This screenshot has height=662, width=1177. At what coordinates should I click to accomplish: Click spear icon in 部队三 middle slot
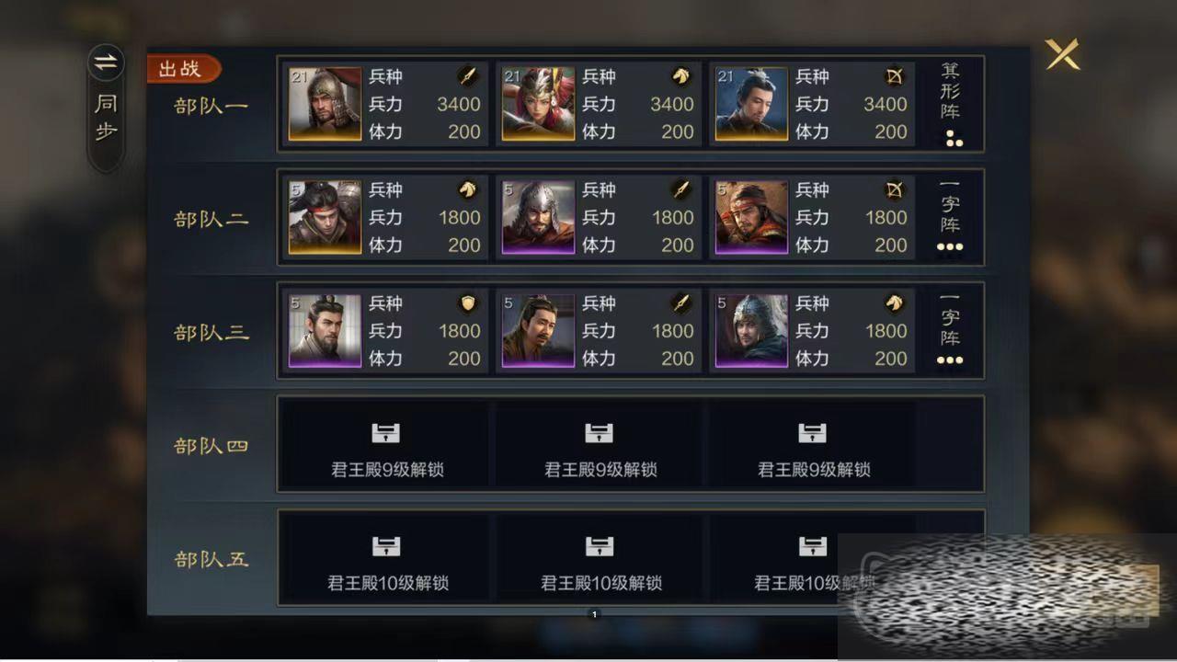coord(680,302)
